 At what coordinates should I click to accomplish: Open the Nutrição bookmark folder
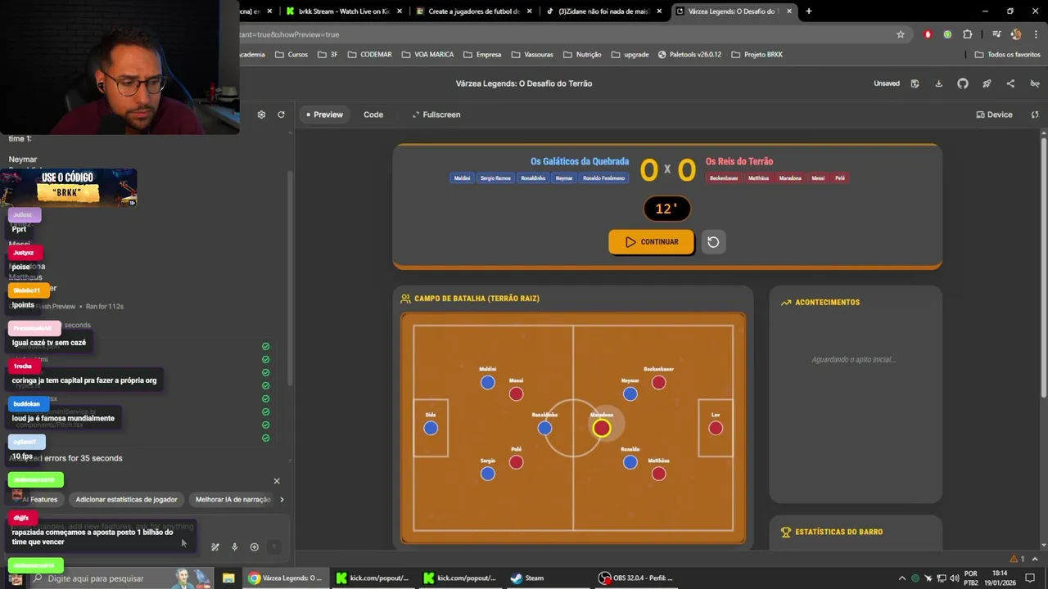(x=582, y=55)
